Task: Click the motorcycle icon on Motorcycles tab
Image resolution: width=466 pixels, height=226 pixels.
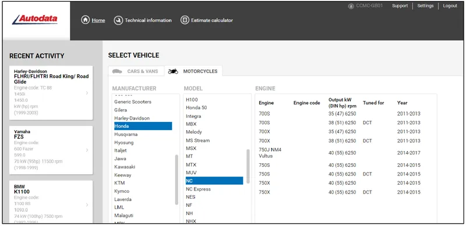Action: 173,71
